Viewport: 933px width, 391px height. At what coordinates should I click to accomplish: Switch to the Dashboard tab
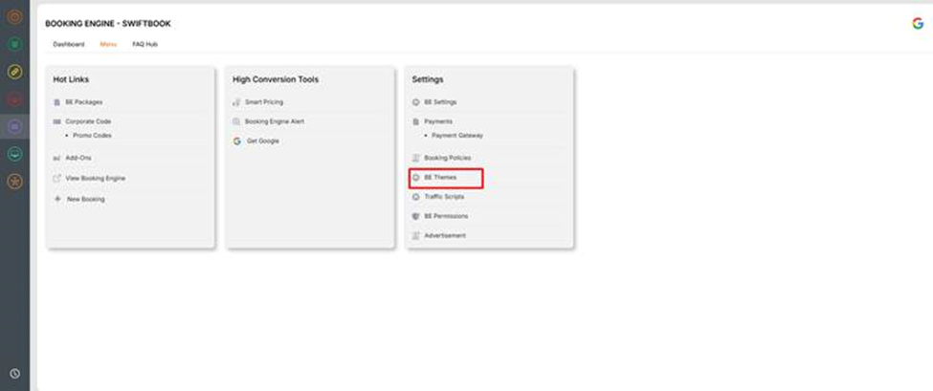pyautogui.click(x=69, y=44)
